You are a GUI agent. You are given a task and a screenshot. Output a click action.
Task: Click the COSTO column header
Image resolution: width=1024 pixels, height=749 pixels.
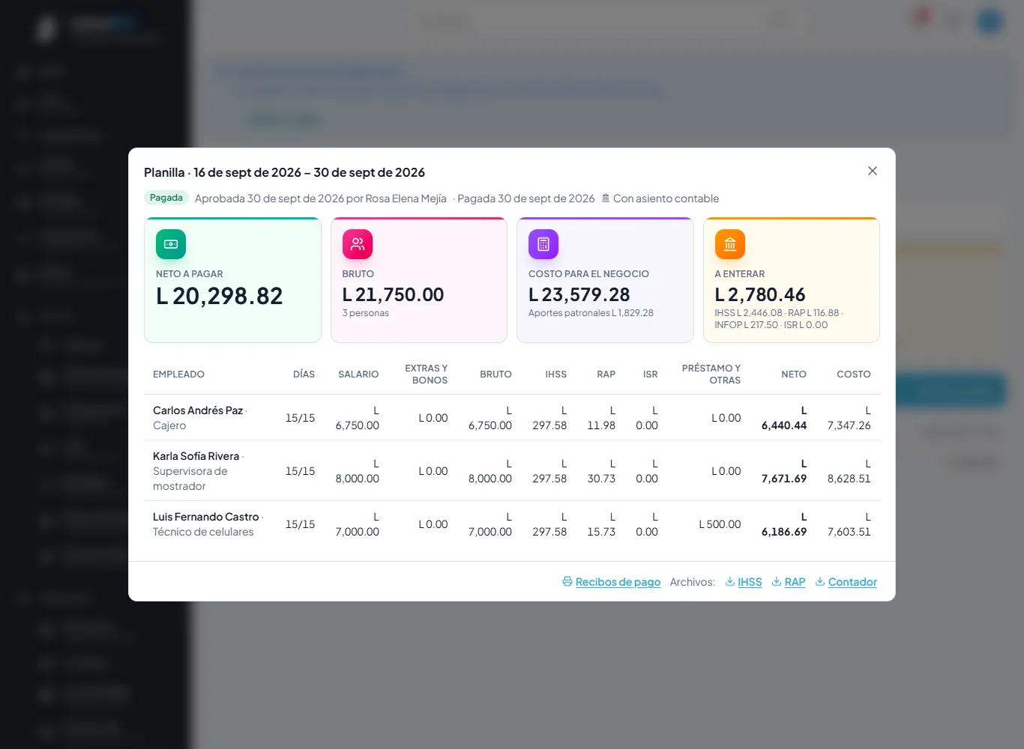point(854,374)
